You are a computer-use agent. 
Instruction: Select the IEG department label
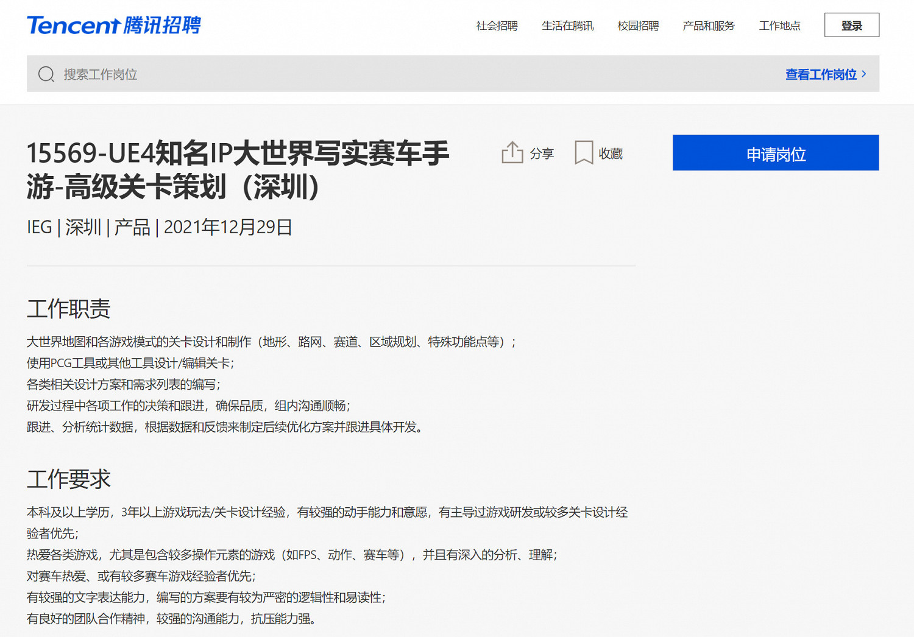coord(38,227)
